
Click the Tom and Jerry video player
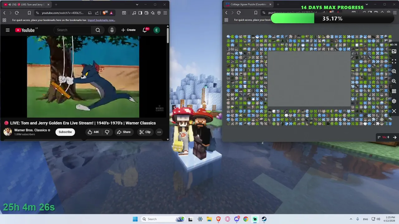point(83,77)
